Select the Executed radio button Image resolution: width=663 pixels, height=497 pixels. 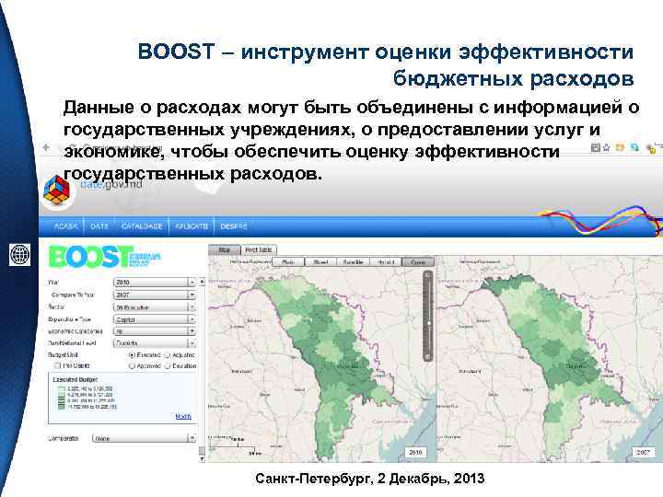(x=132, y=355)
